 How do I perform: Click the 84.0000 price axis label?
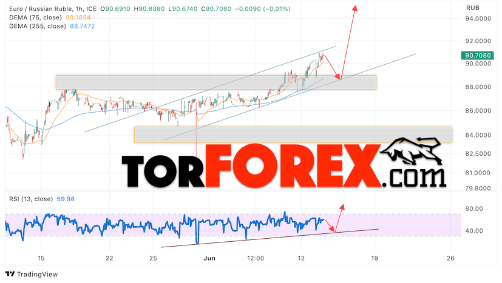[478, 135]
